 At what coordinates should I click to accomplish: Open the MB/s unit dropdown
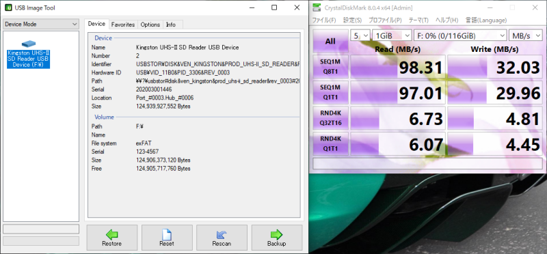(x=525, y=36)
